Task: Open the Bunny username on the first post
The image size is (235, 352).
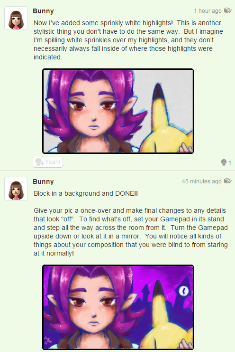Action: tap(43, 11)
